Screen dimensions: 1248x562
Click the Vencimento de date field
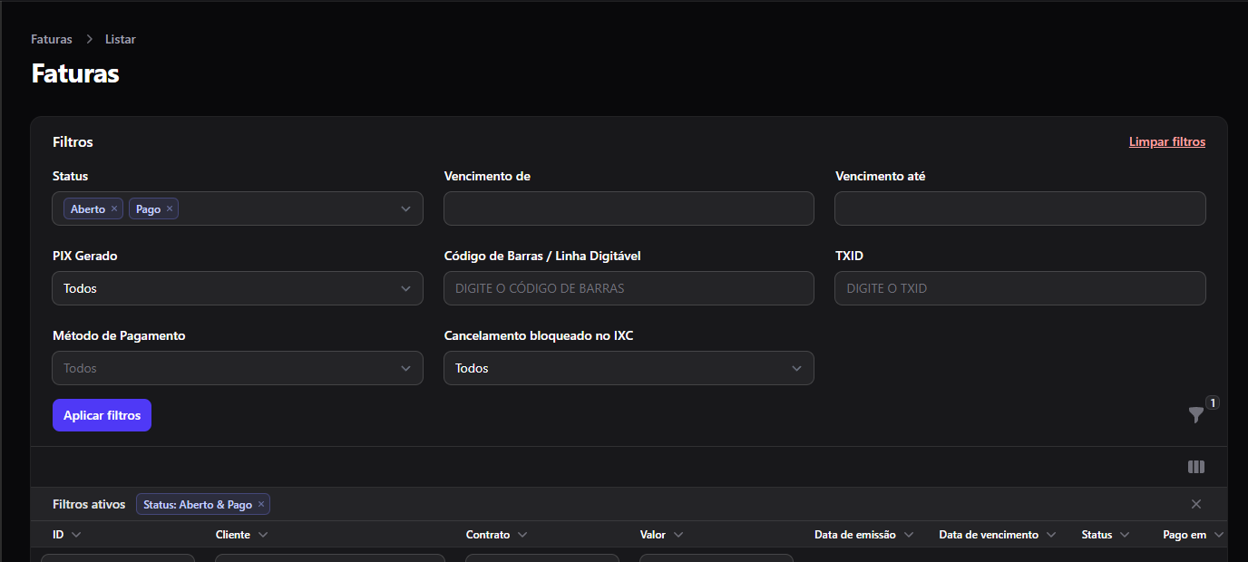point(629,208)
